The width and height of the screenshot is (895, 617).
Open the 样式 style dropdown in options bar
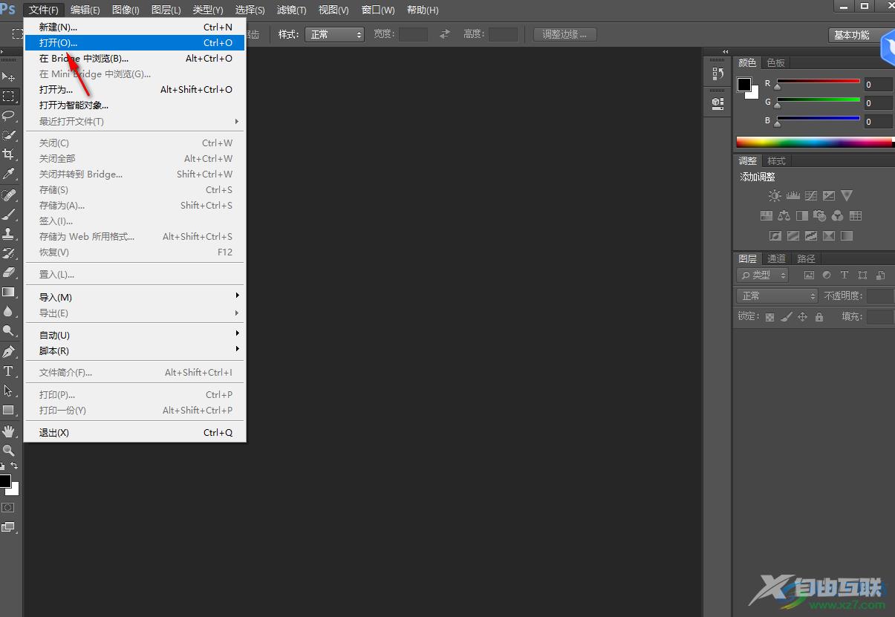(334, 34)
